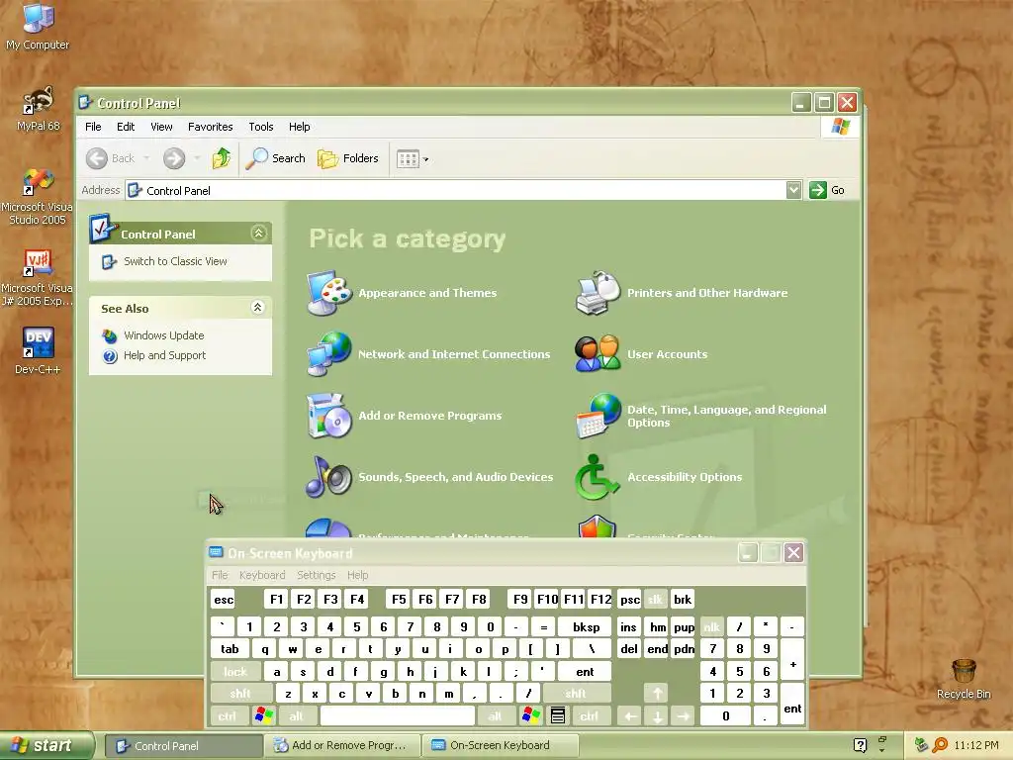
Task: Click right Windows logo key on-screen
Action: click(531, 715)
